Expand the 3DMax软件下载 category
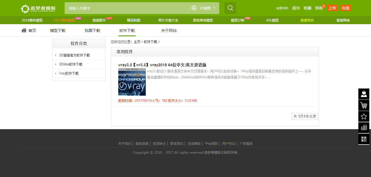 point(71,64)
